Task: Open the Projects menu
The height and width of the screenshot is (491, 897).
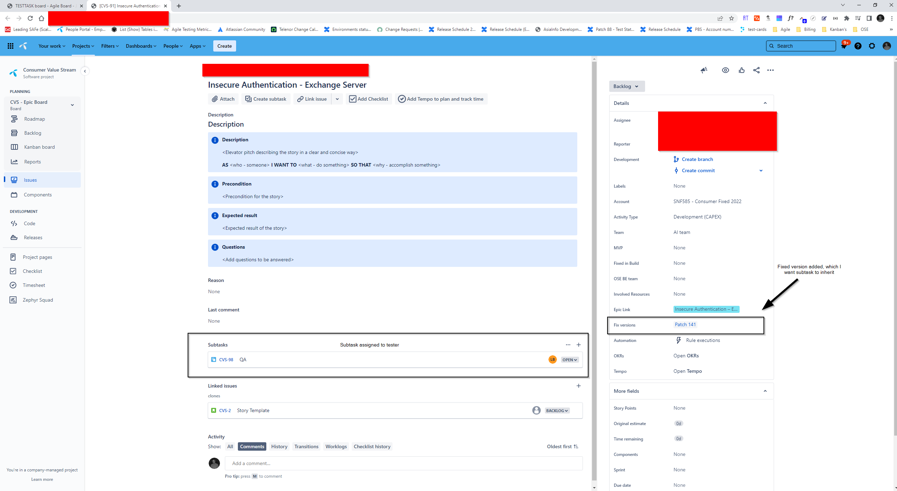Action: [83, 46]
